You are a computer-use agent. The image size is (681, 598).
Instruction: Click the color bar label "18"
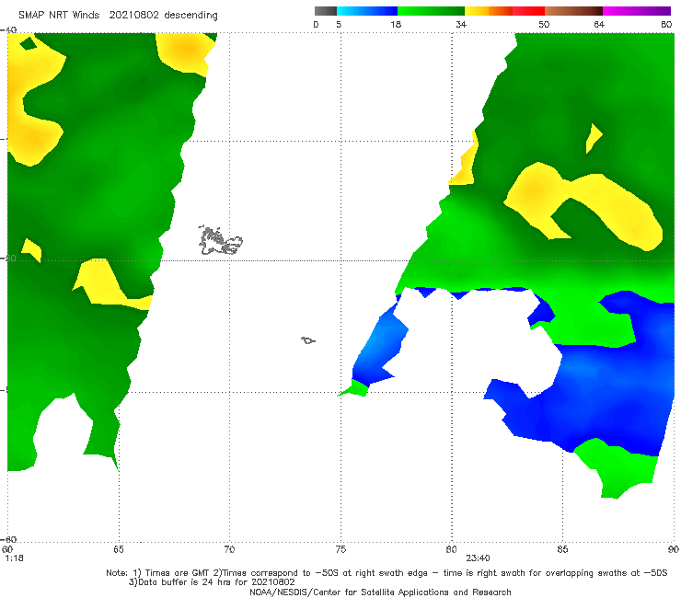396,24
